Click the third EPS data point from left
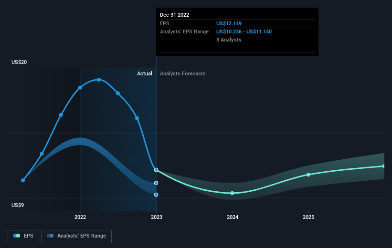This screenshot has width=392, height=248. [61, 115]
